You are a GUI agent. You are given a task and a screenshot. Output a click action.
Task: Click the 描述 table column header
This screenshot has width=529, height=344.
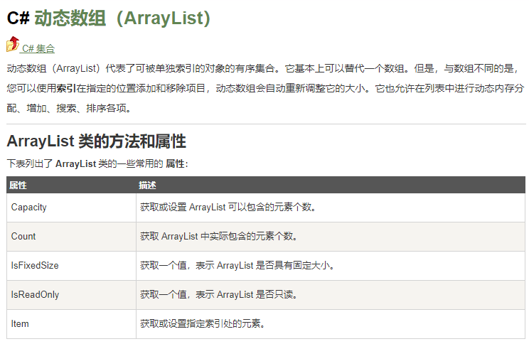pos(148,185)
